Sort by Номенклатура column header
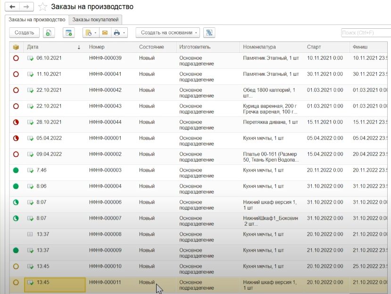 coord(259,47)
